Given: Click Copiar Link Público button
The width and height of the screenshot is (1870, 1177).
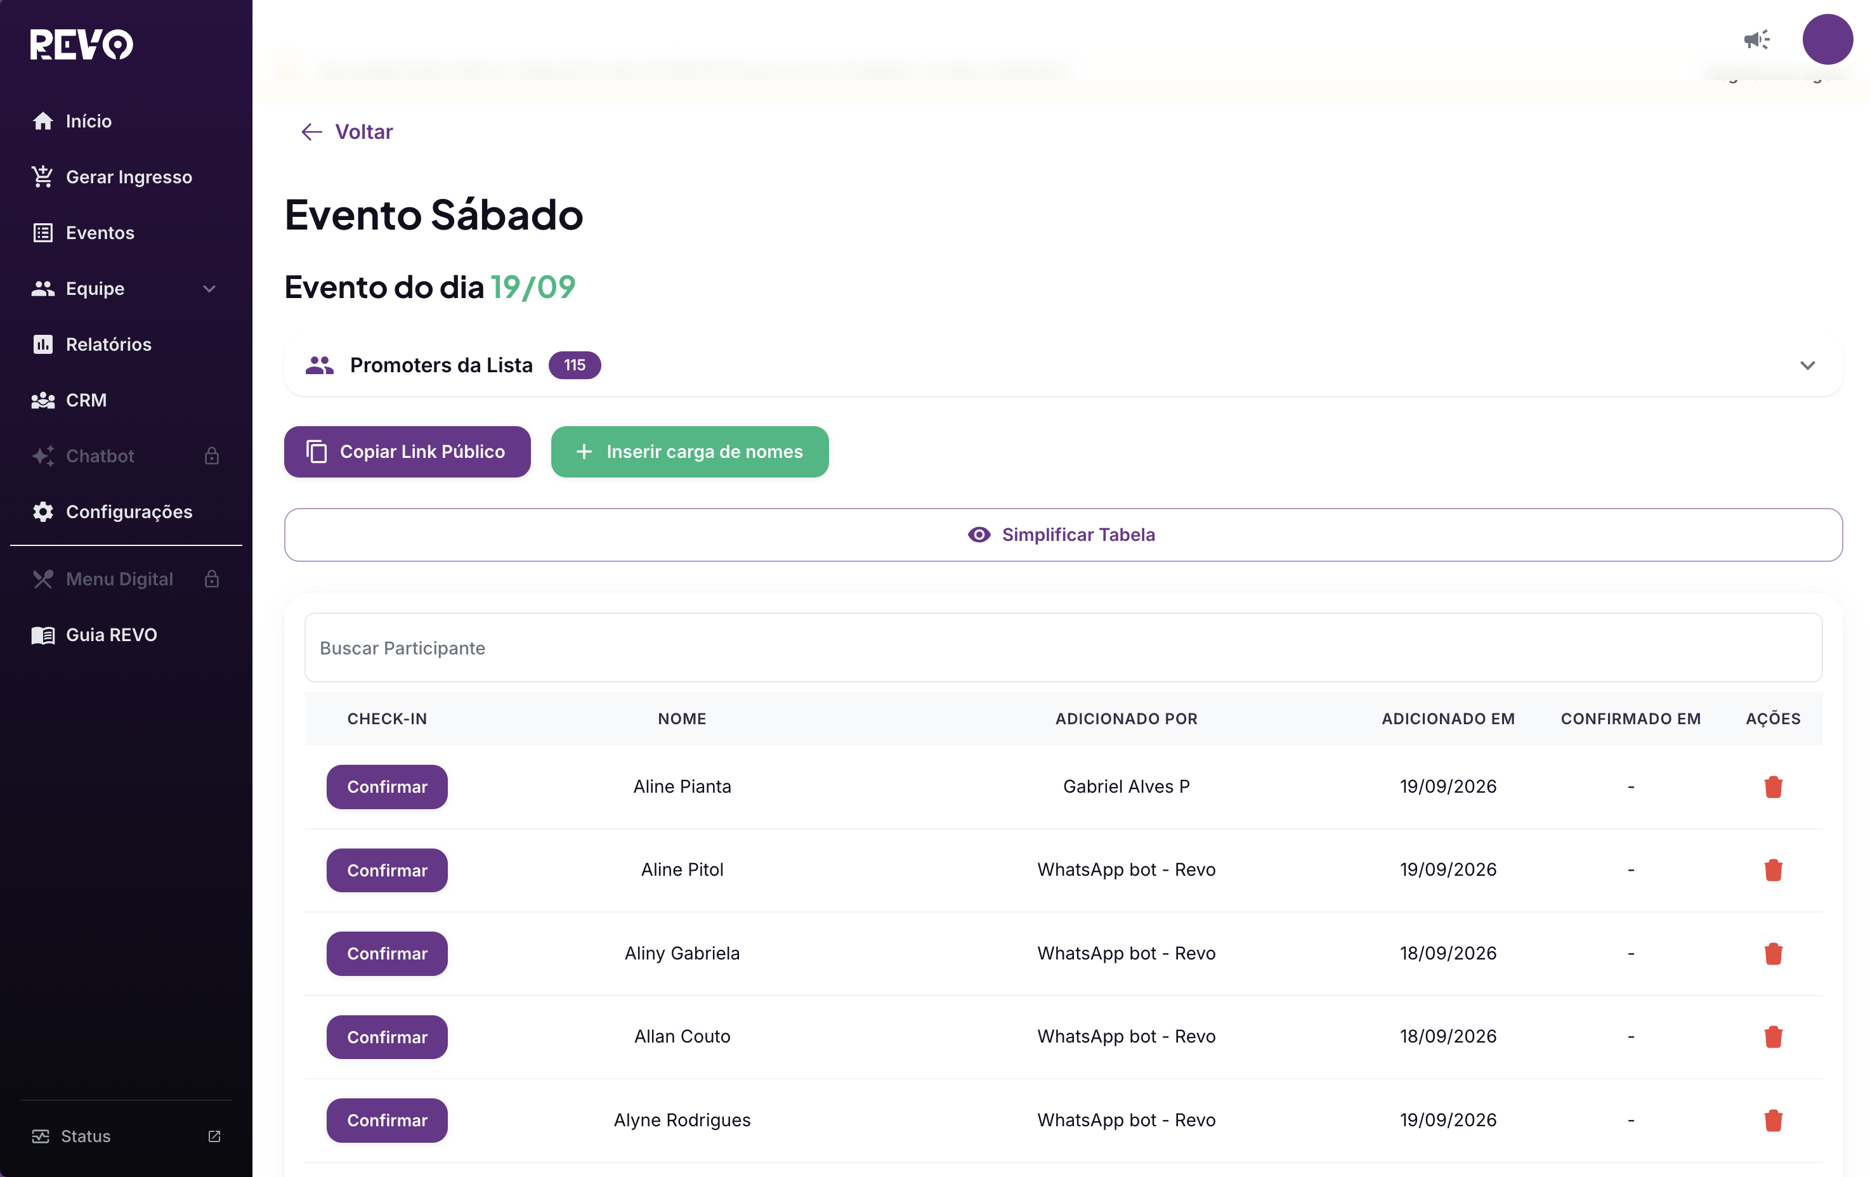Looking at the screenshot, I should coord(407,452).
